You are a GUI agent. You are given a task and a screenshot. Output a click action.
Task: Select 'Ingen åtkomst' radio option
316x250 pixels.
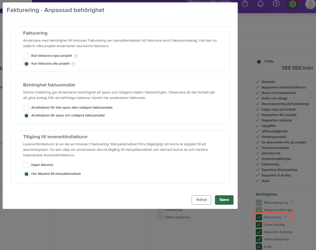(x=26, y=165)
